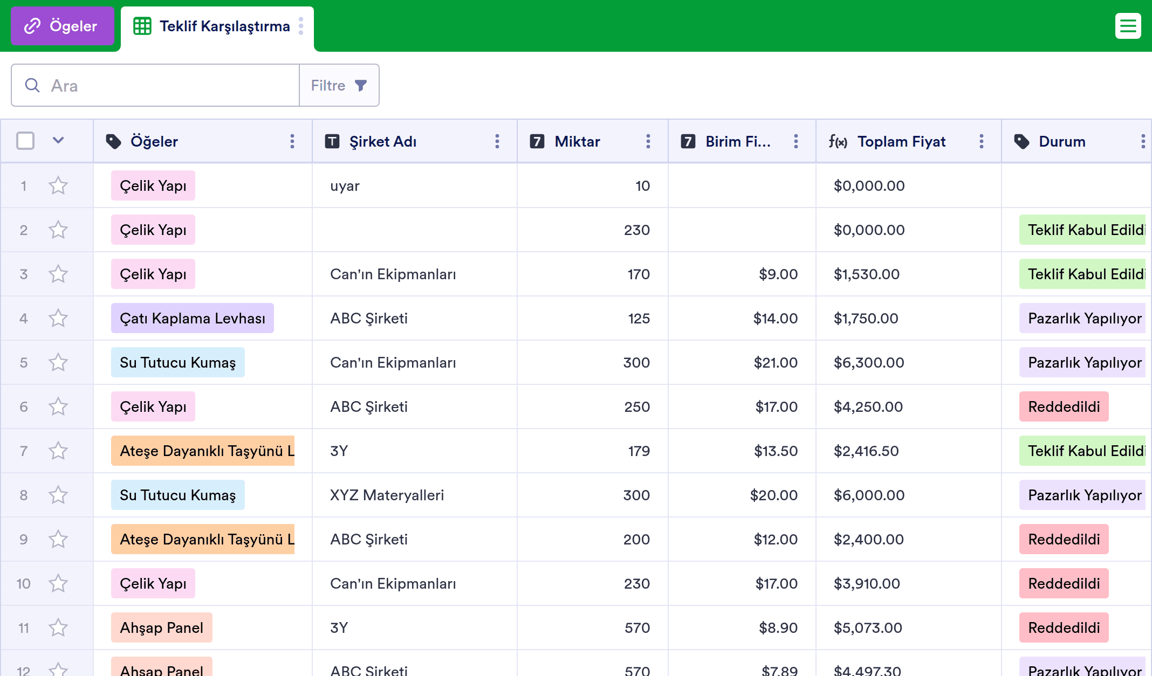The height and width of the screenshot is (676, 1152).
Task: Open Öğeler column options menu
Action: [292, 141]
